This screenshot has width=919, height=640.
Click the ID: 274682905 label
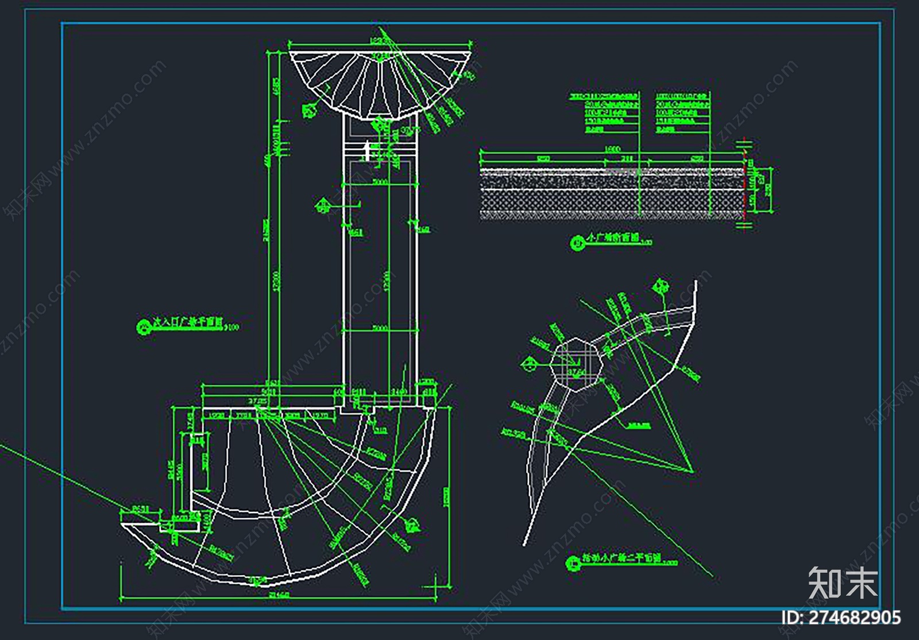(841, 618)
